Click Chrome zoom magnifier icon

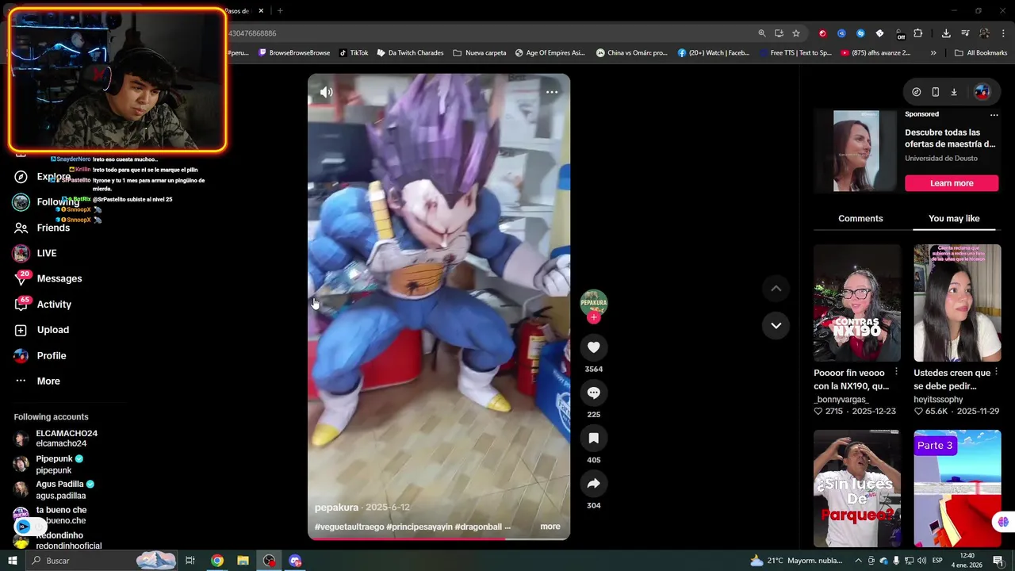pos(762,33)
